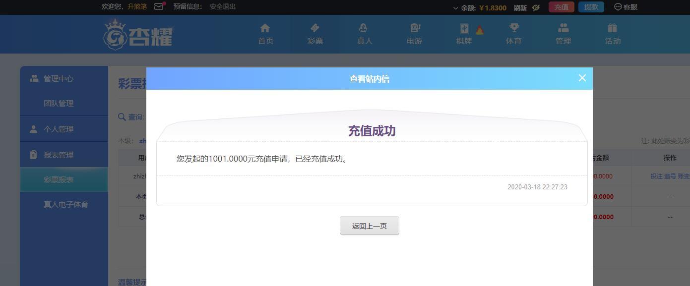Click the 操作 column header
690x286 pixels.
(x=670, y=158)
